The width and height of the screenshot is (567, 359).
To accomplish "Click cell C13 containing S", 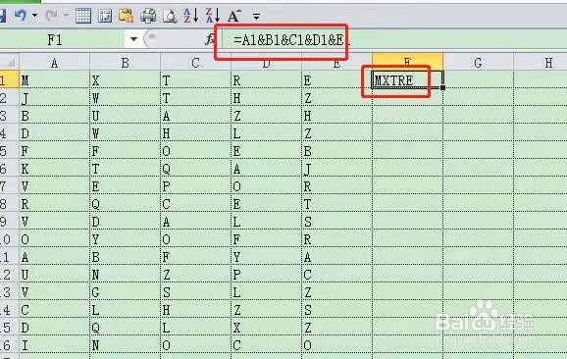I will (x=195, y=291).
